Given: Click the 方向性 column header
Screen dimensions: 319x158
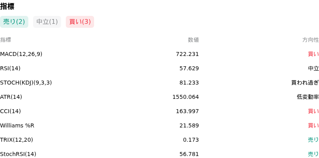Looking at the screenshot, I should pyautogui.click(x=311, y=40).
